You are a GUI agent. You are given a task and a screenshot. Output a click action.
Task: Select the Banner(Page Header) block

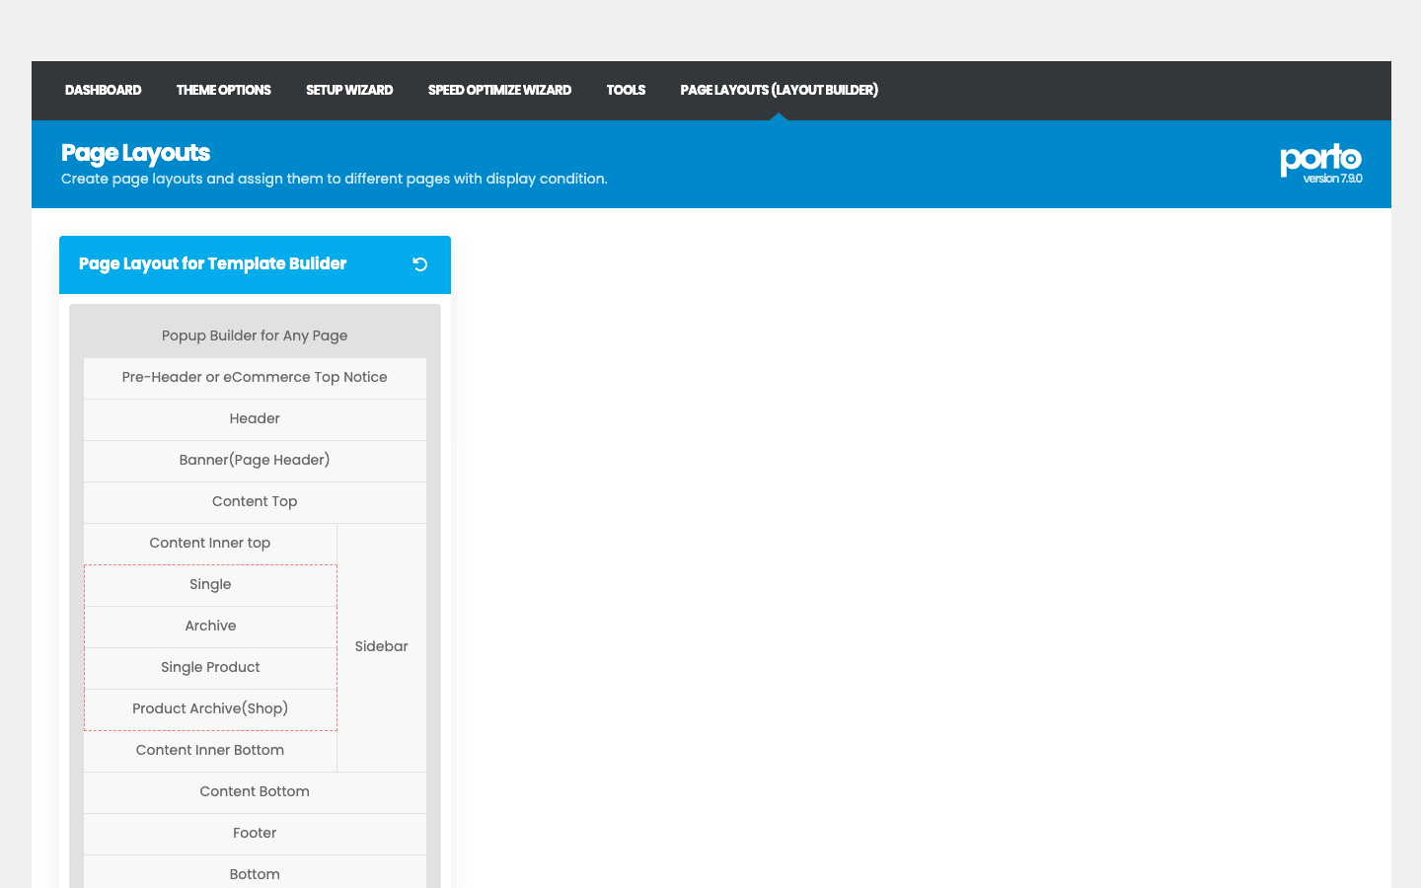(255, 461)
